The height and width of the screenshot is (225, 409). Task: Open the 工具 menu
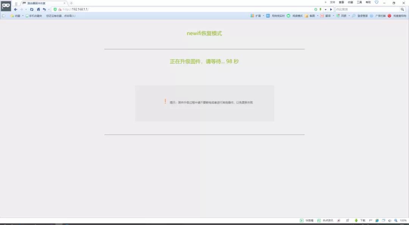(x=359, y=2)
